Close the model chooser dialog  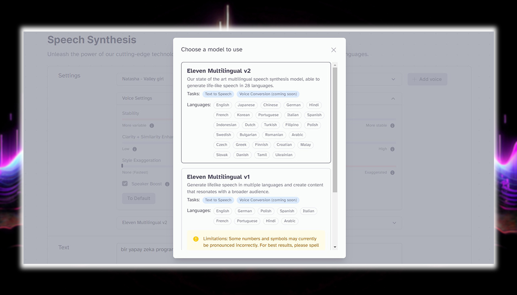(333, 50)
